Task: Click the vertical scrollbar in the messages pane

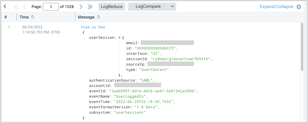Action: pyautogui.click(x=302, y=48)
